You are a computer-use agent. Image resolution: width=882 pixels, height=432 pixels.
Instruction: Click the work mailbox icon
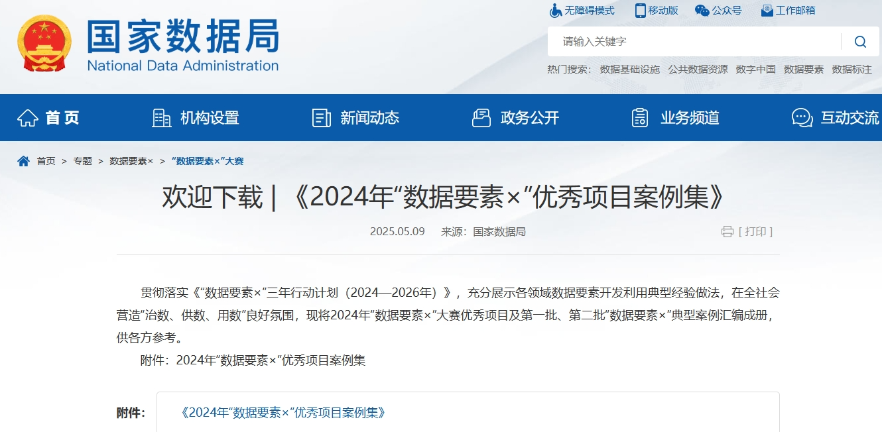(x=767, y=11)
